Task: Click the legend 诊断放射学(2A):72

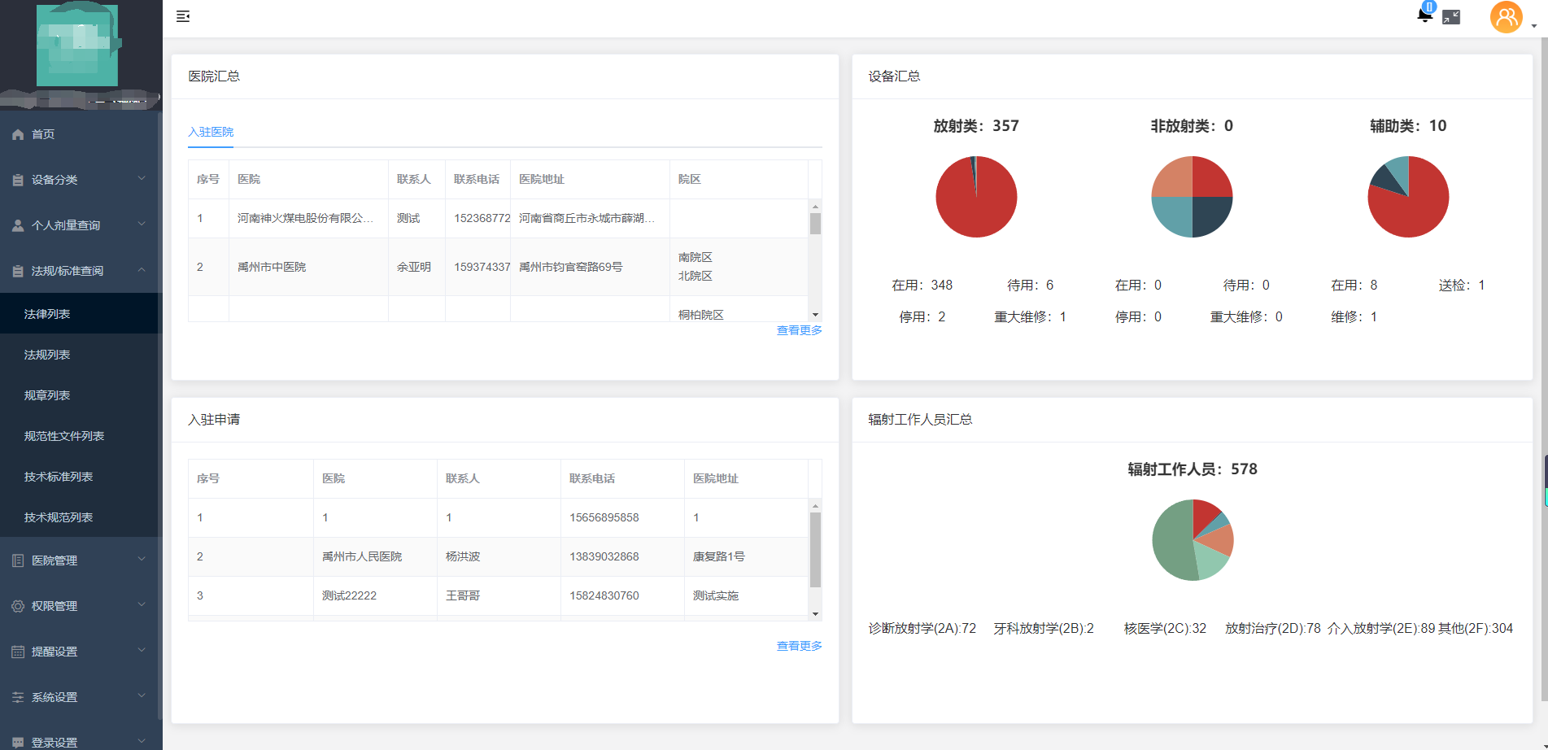Action: [x=922, y=628]
